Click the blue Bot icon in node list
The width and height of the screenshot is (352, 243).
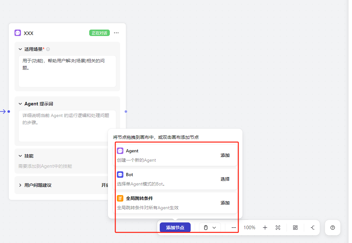click(120, 175)
